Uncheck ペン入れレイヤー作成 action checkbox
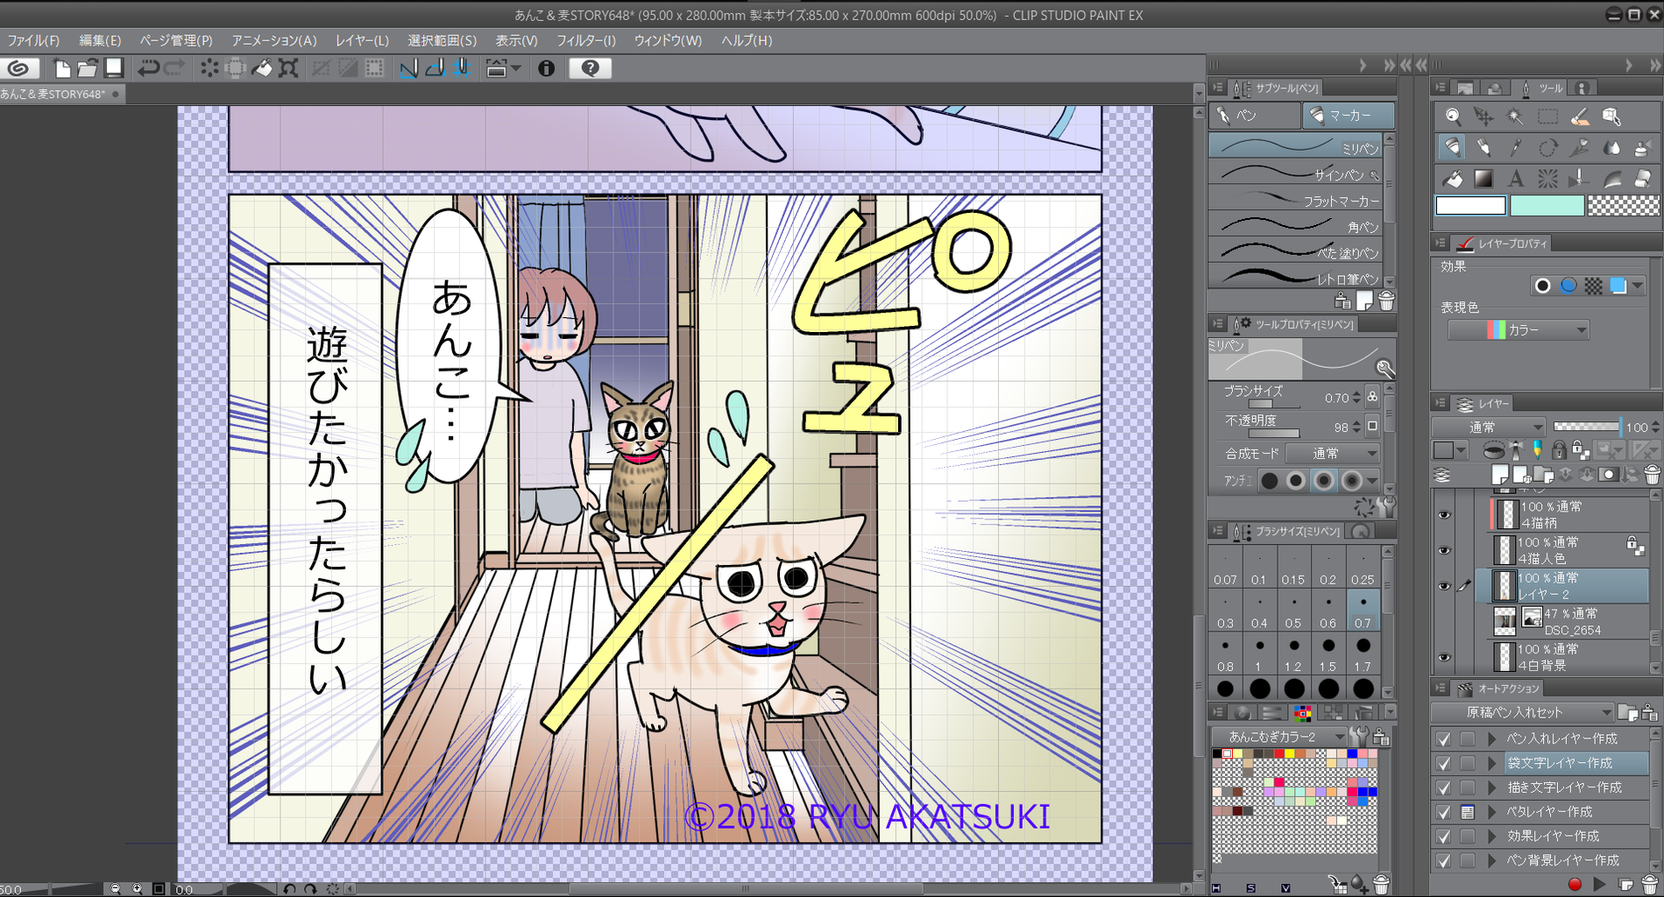 click(1443, 738)
